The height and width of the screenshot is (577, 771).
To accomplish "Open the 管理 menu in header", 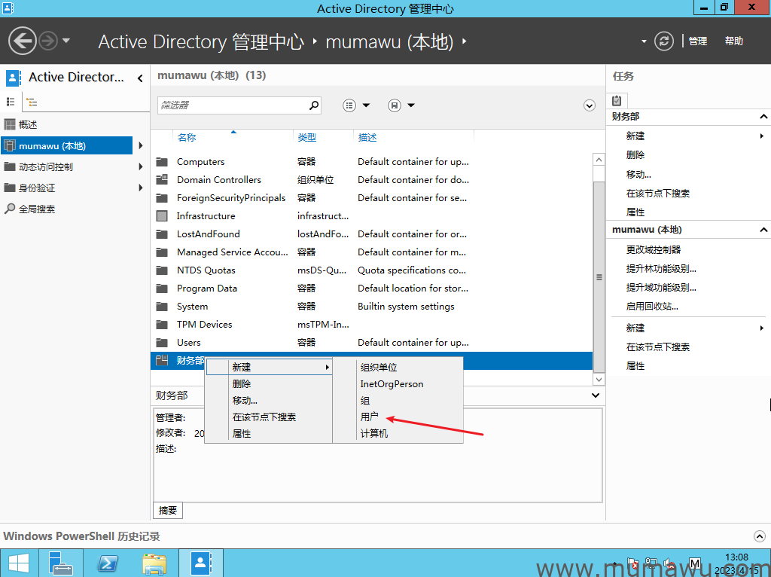I will pyautogui.click(x=698, y=41).
